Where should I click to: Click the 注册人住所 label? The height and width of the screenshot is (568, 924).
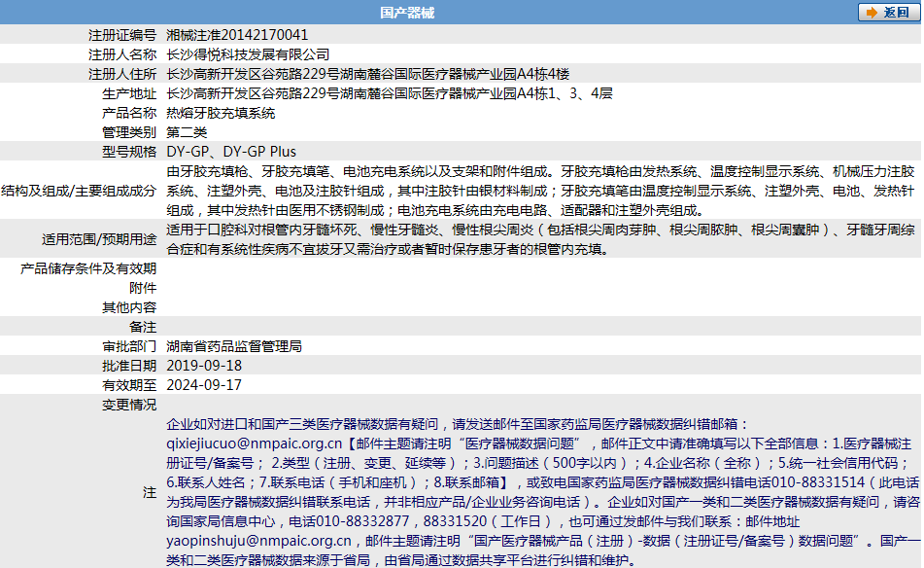[x=122, y=74]
